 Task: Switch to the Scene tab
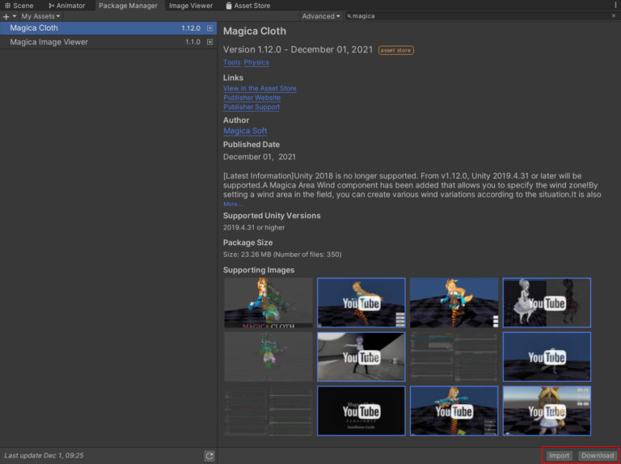coord(19,6)
